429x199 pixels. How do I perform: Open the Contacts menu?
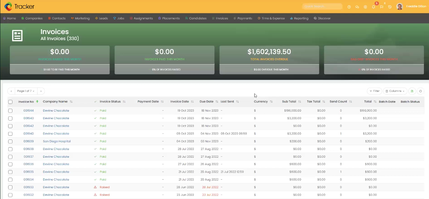click(x=57, y=18)
